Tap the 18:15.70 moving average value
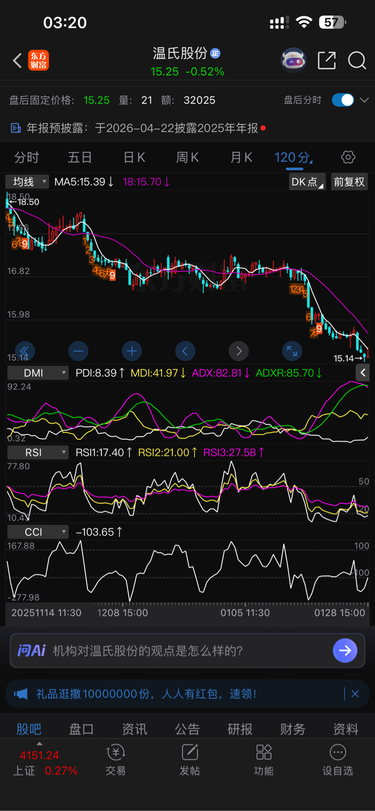 point(146,182)
